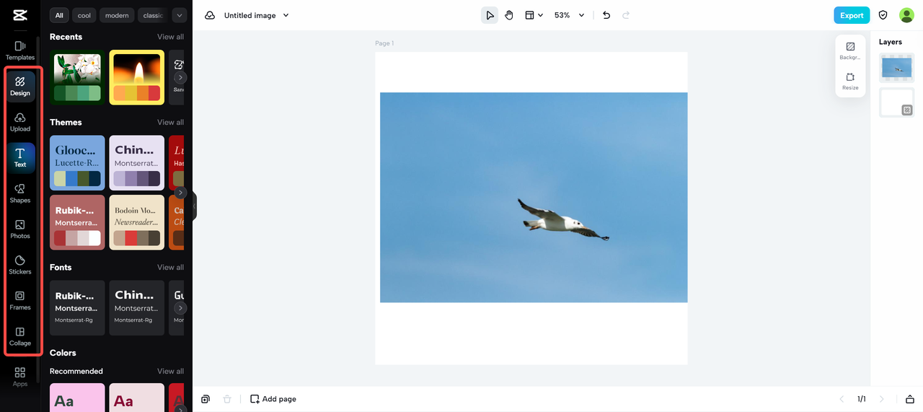Image resolution: width=923 pixels, height=412 pixels.
Task: Choose the Chin Montserrat font pair
Action: coord(136,308)
